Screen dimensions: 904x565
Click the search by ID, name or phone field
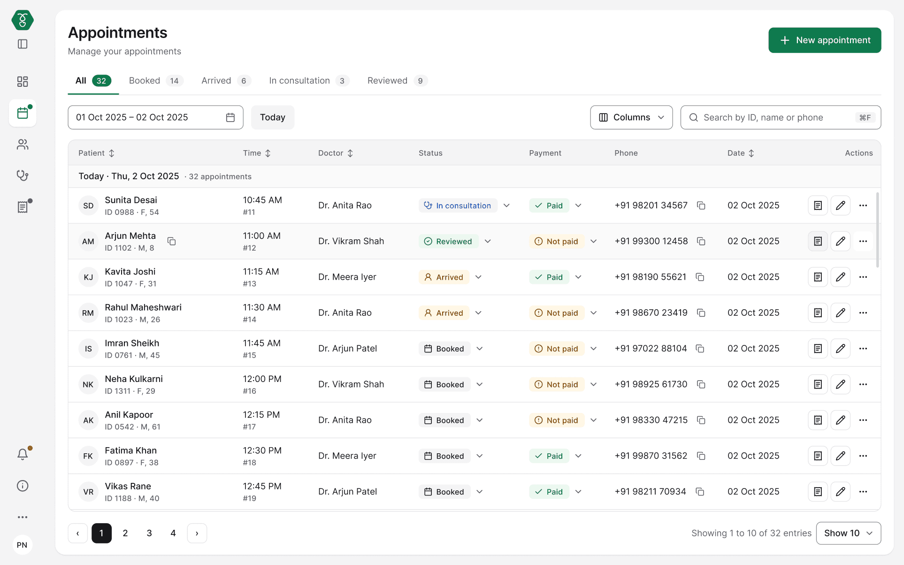781,117
